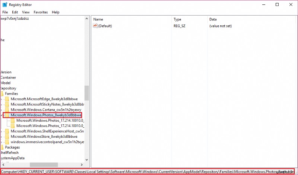Open the Favorites menu

coord(41,12)
